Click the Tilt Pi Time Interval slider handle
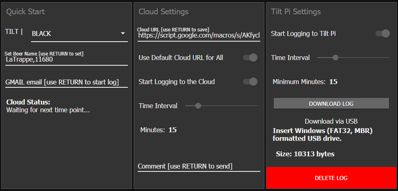The height and width of the screenshot is (191, 398). coord(335,58)
